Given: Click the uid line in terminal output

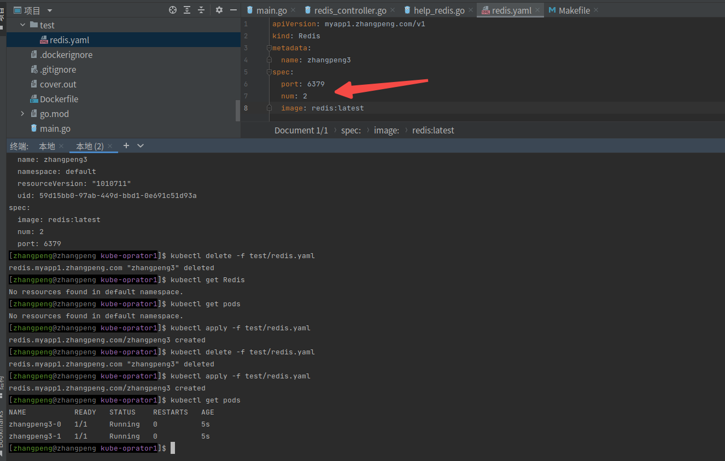Looking at the screenshot, I should click(x=107, y=196).
